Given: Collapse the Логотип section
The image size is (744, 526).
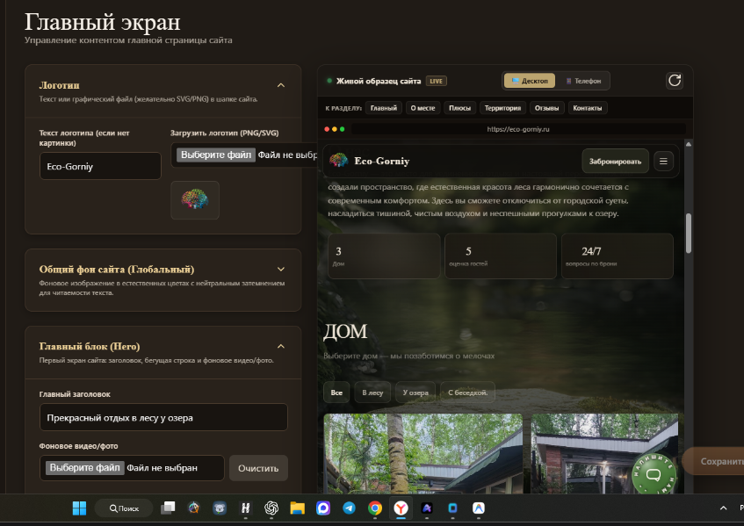Looking at the screenshot, I should (281, 85).
